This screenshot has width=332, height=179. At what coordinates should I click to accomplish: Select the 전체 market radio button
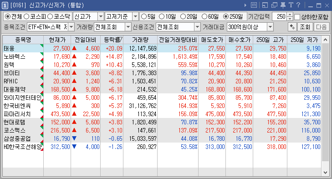[7, 16]
